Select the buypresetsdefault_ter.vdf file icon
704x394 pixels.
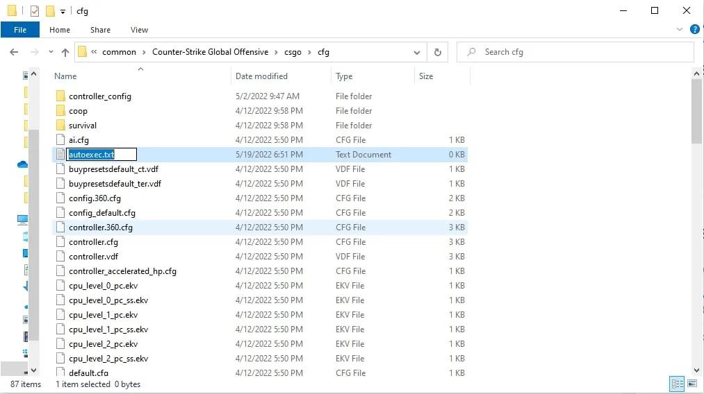pyautogui.click(x=60, y=183)
